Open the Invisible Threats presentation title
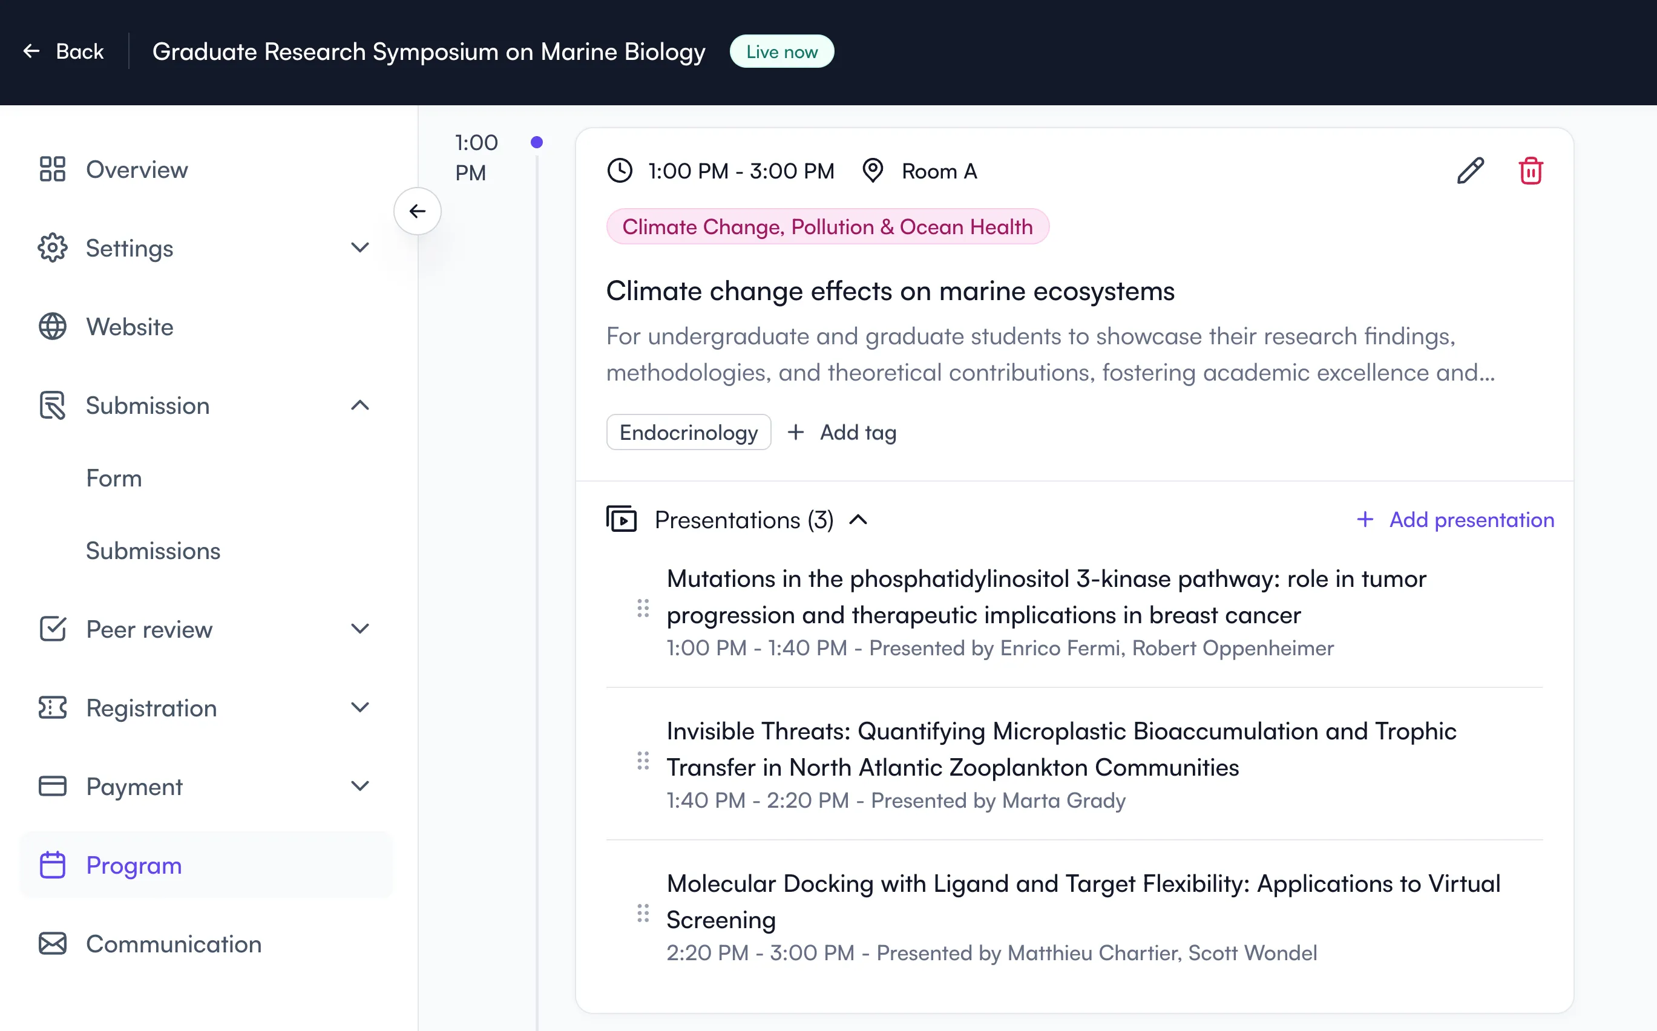The width and height of the screenshot is (1657, 1031). click(1061, 748)
